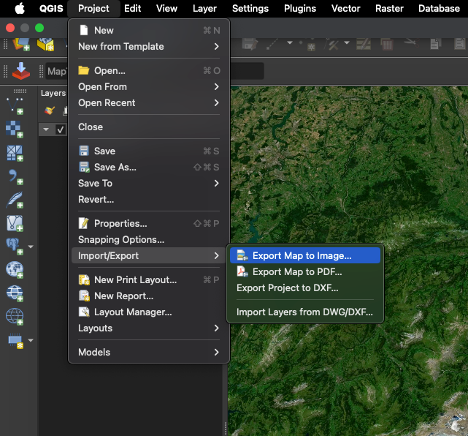Image resolution: width=468 pixels, height=436 pixels.
Task: Open the Plugins menu
Action: (x=300, y=8)
